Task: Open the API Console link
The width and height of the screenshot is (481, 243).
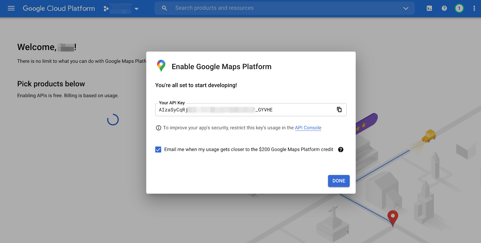Action: [x=308, y=128]
